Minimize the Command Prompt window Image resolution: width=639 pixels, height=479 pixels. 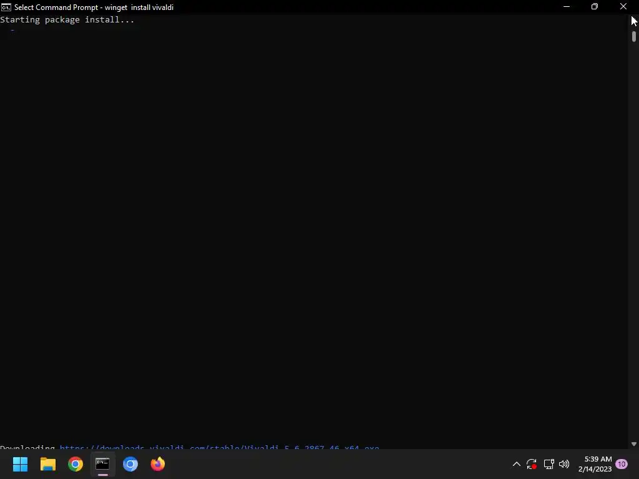567,6
